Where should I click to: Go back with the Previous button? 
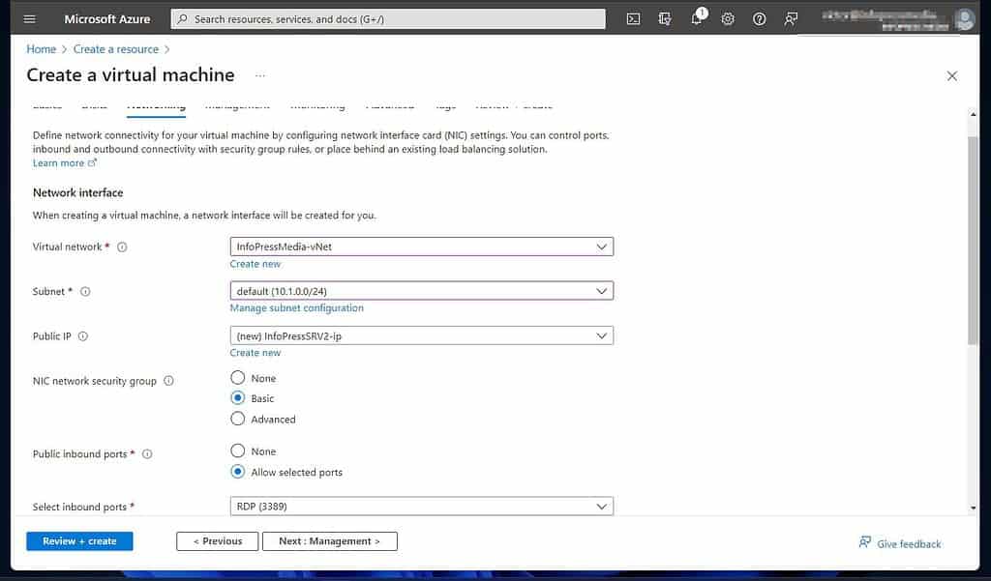pyautogui.click(x=218, y=541)
